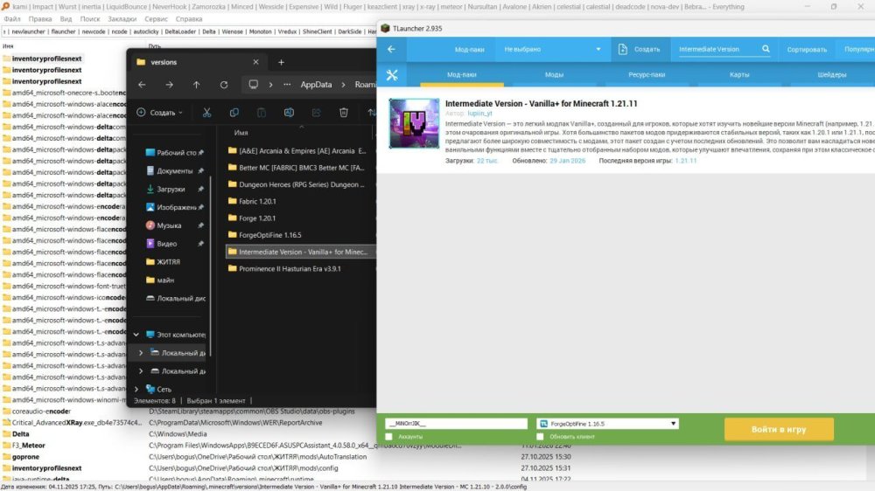
Task: Select the Мод-паки tab under the toolbar
Action: (x=461, y=74)
